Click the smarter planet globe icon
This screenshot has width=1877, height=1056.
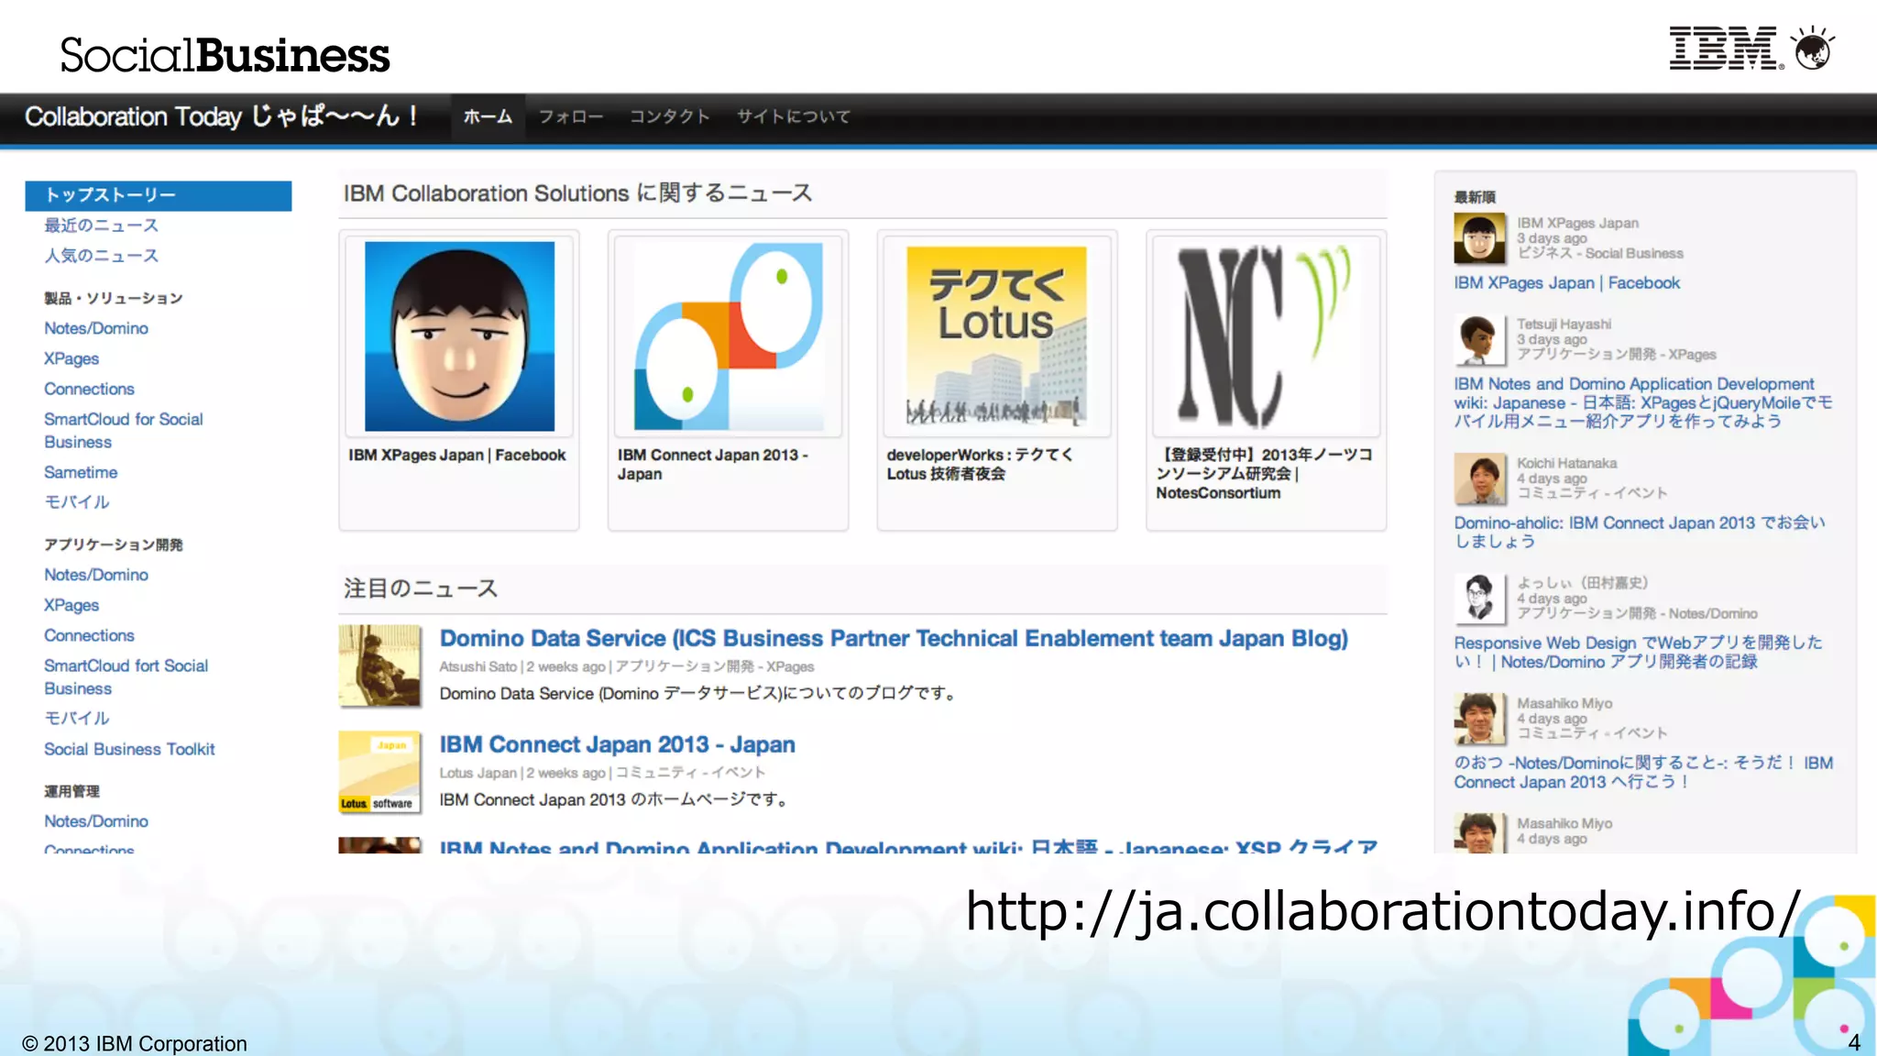tap(1813, 49)
